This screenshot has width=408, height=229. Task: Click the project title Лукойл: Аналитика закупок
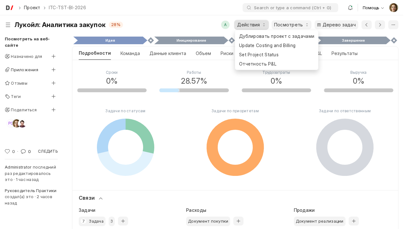pos(60,25)
